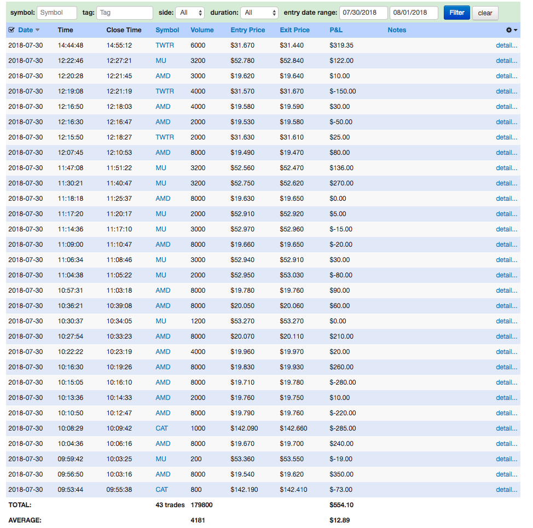Sort by the P&L column header
The image size is (533, 528).
336,30
